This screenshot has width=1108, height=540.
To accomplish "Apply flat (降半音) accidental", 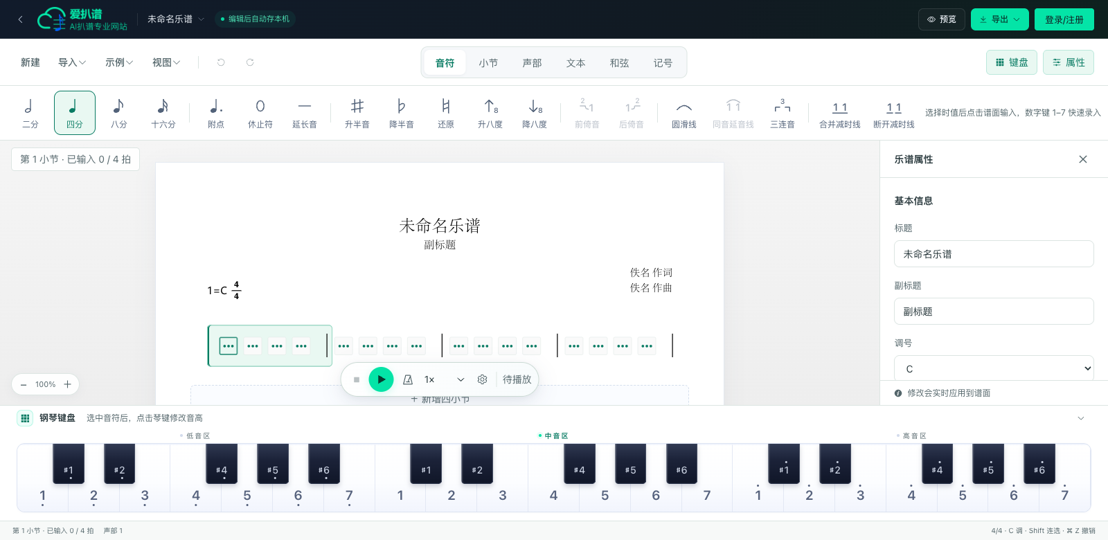I will click(x=402, y=113).
